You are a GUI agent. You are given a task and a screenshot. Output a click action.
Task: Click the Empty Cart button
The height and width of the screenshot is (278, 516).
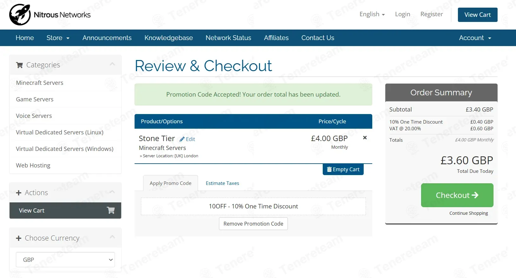[x=343, y=169]
